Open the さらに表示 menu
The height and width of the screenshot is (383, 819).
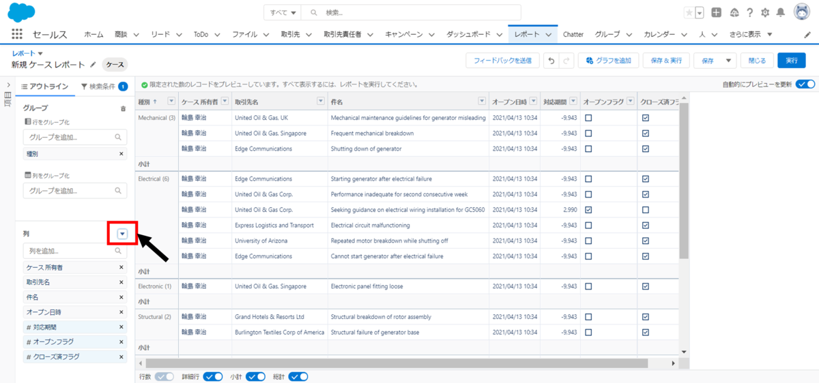coord(751,34)
